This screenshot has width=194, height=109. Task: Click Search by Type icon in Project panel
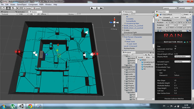[146, 55]
